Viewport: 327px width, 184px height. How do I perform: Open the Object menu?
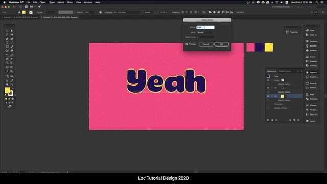(x=43, y=2)
